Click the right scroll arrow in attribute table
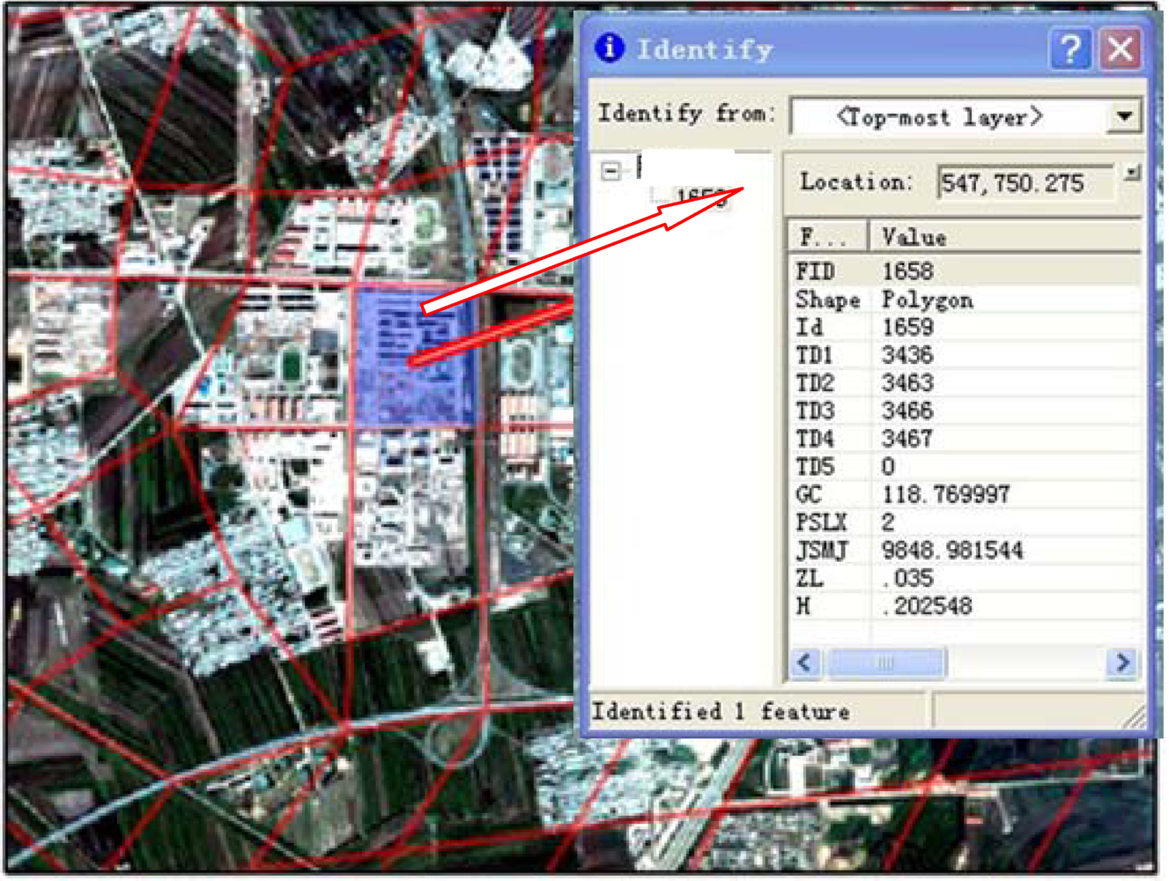1169x881 pixels. tap(1122, 662)
